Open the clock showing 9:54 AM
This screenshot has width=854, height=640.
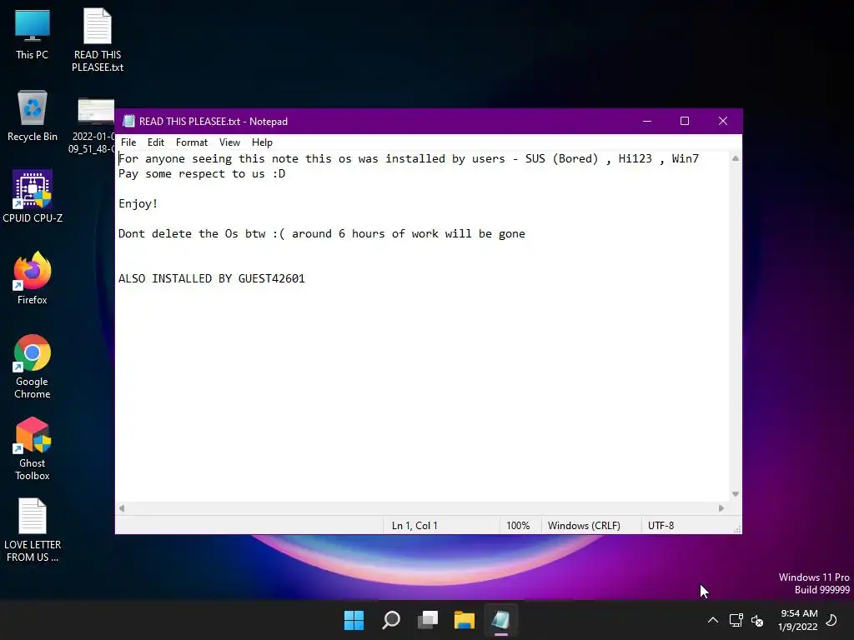798,620
